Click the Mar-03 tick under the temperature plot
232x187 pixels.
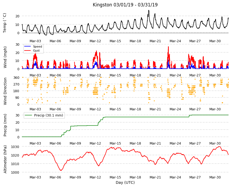[35, 41]
